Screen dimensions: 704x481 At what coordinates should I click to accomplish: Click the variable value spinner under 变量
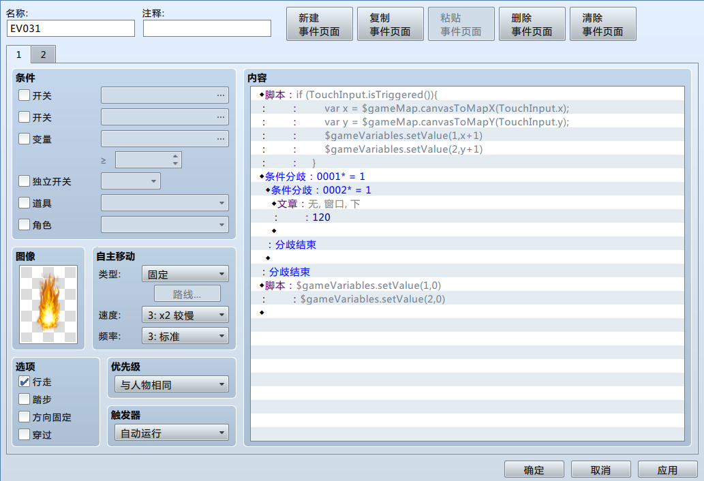148,159
